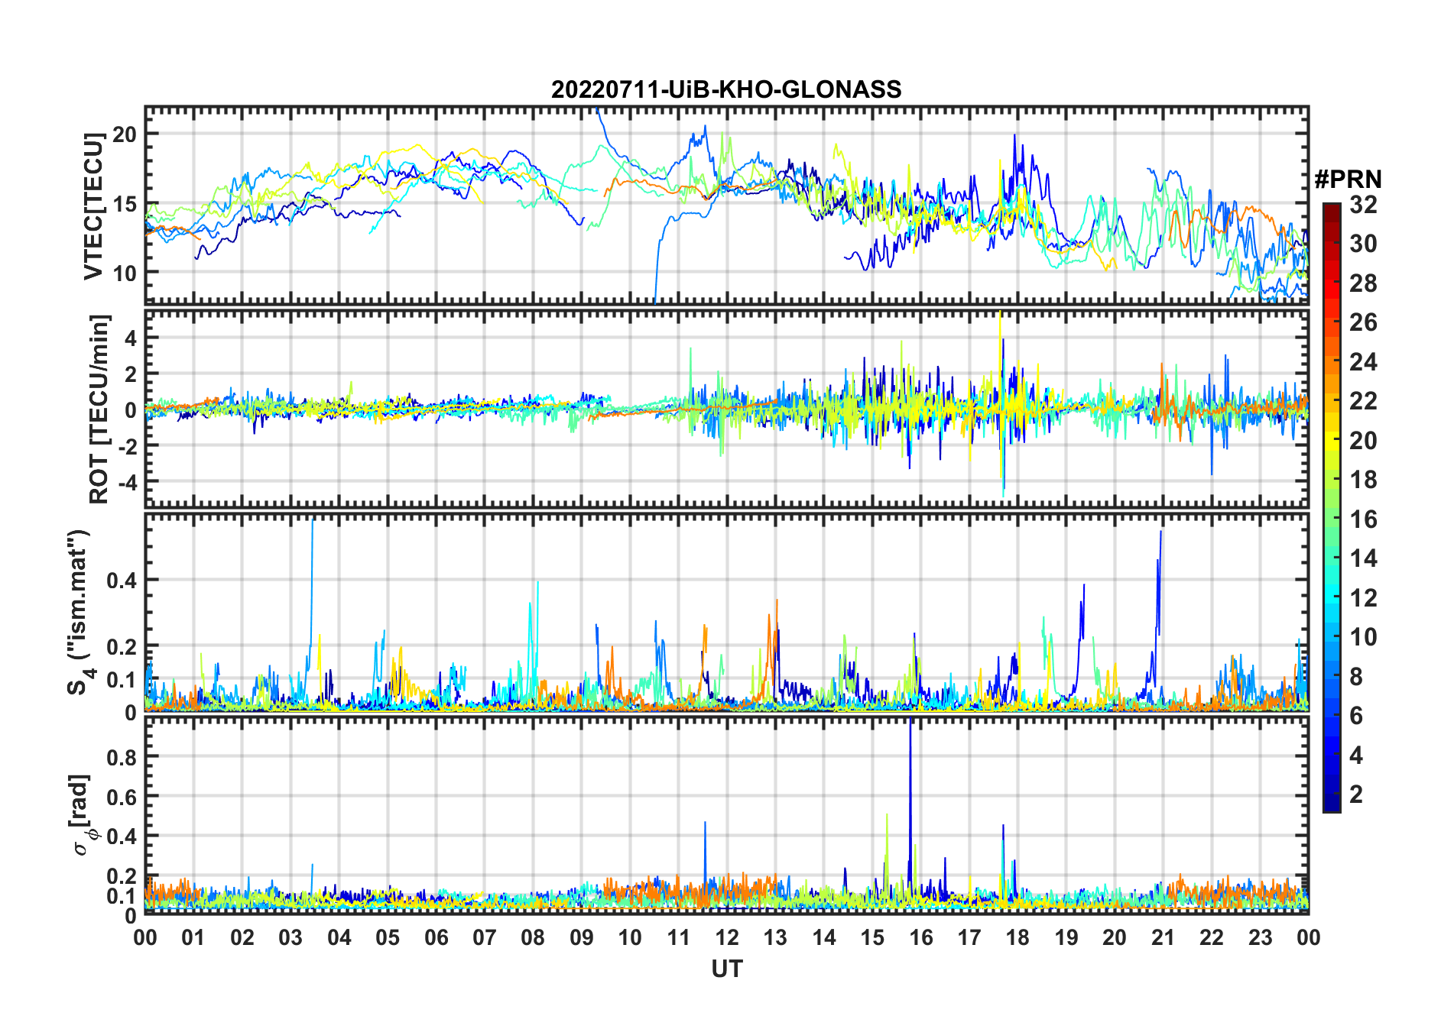Click the 21 hour tick on the UT axis
1454x1016 pixels.
pos(1163,937)
